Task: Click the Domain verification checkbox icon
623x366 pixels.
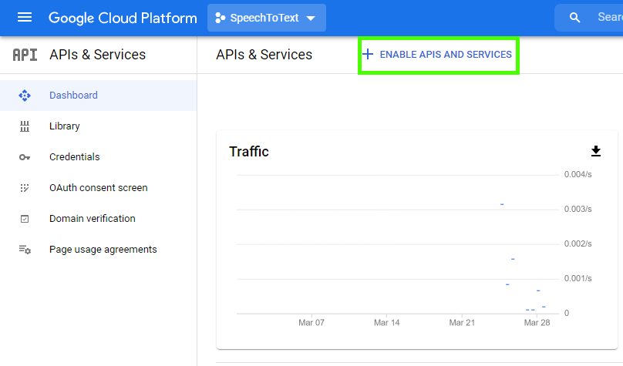Action: [25, 219]
